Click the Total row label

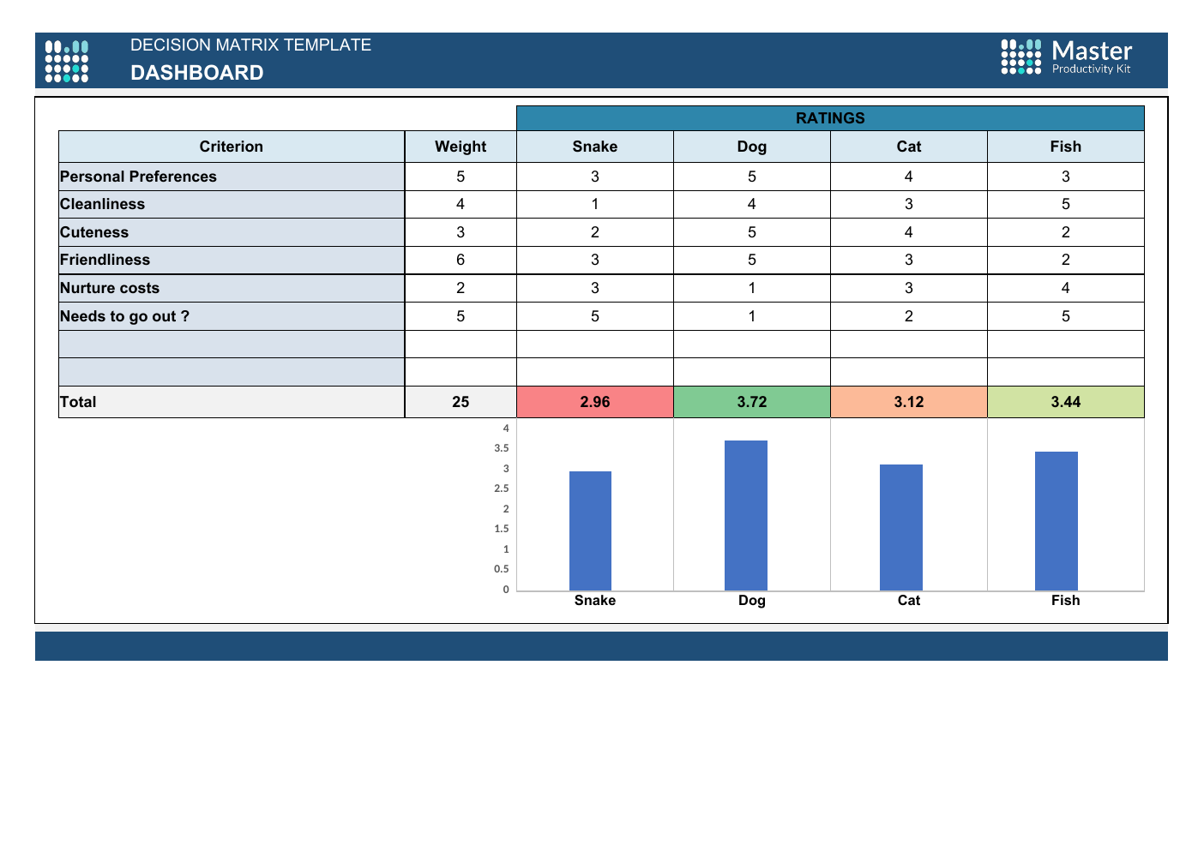232,402
